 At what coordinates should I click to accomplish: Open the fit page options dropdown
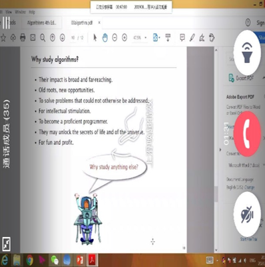160,38
